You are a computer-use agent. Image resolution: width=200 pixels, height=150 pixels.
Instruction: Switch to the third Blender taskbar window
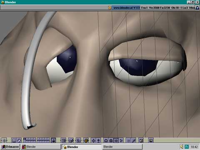coord(122,147)
